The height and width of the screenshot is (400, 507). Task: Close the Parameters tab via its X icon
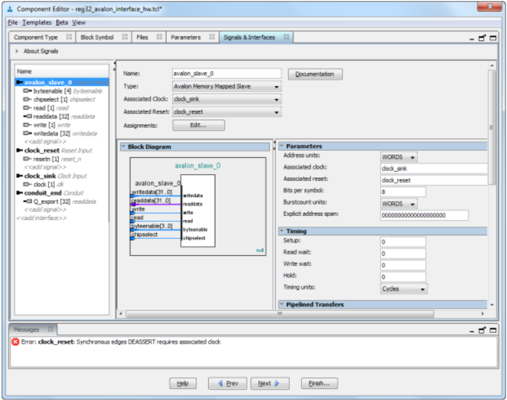(x=212, y=37)
